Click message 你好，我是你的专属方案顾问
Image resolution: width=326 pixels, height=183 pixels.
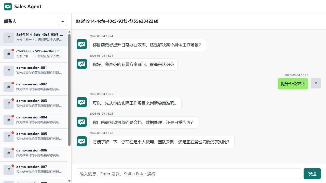[133, 65]
